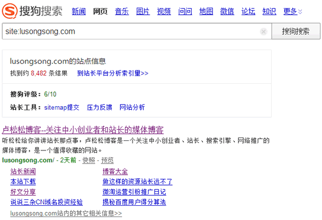
Task: Open the 微信 WeChat tab
Action: click(227, 11)
